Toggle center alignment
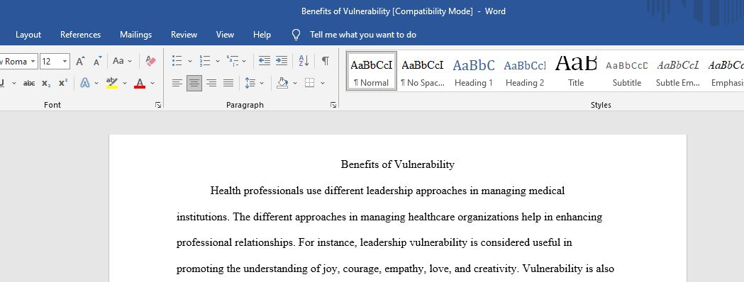 click(194, 83)
